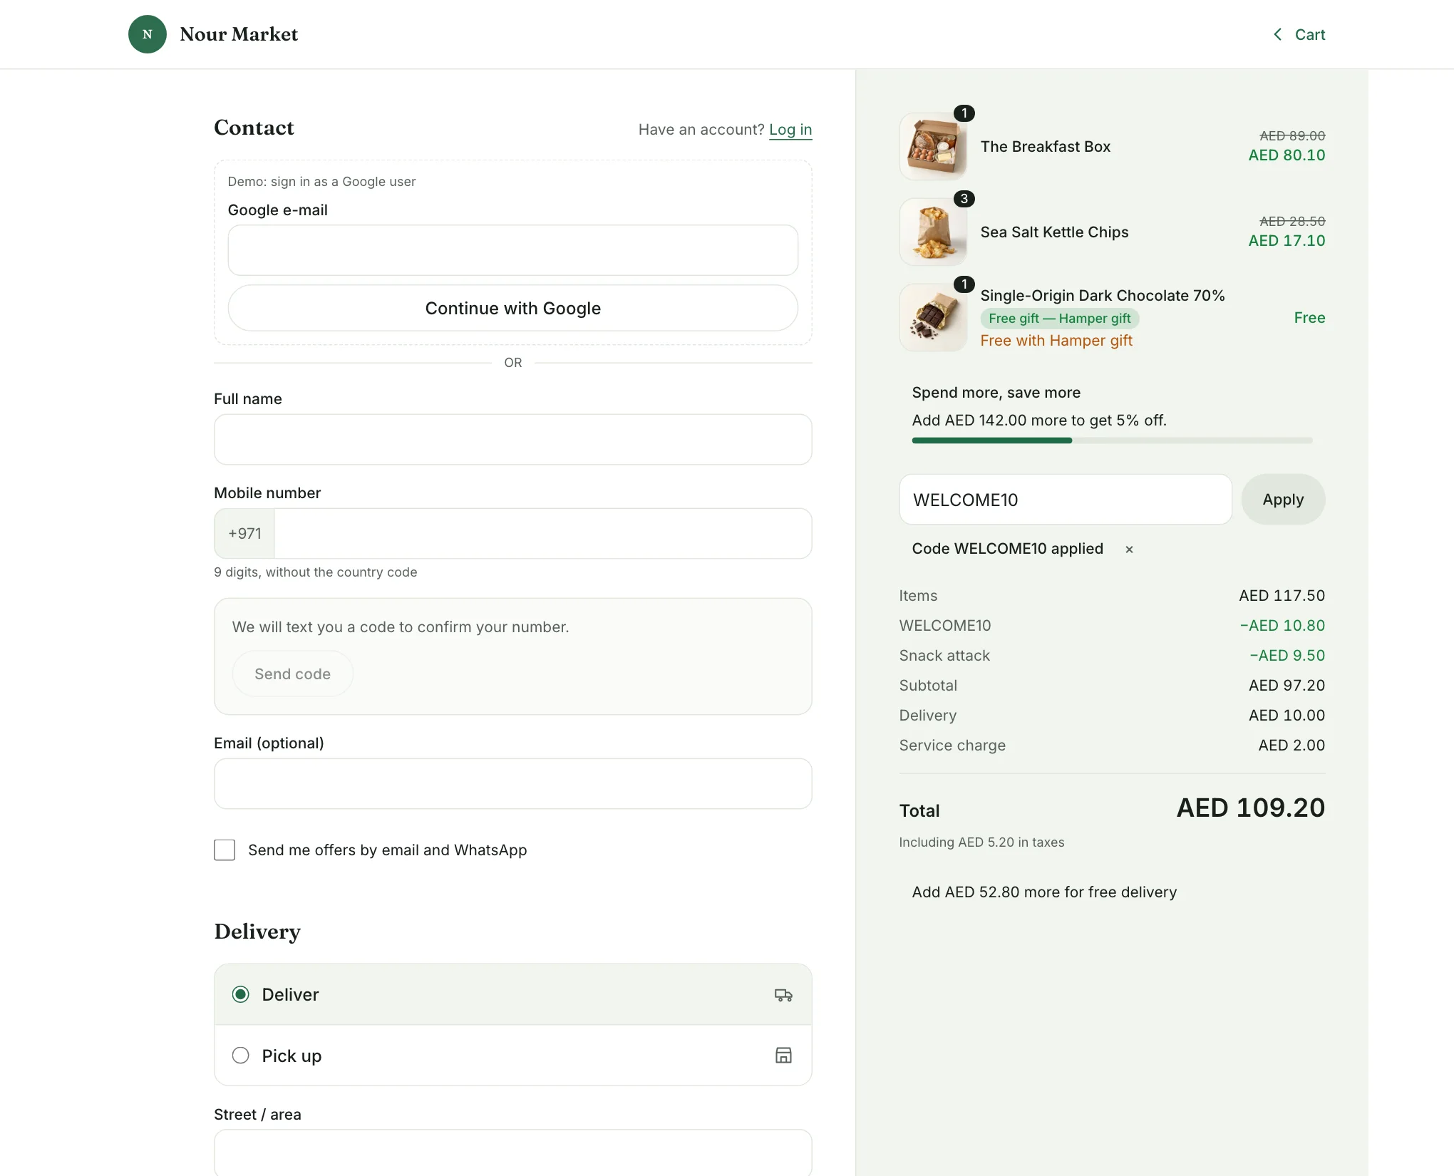Click the Kettle Chips price AED 17.10

[x=1287, y=240]
